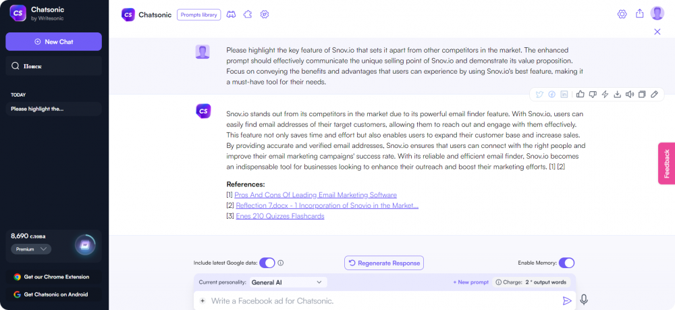Open Get our Chrome Extension
Viewport: 675px width, 310px height.
click(53, 277)
